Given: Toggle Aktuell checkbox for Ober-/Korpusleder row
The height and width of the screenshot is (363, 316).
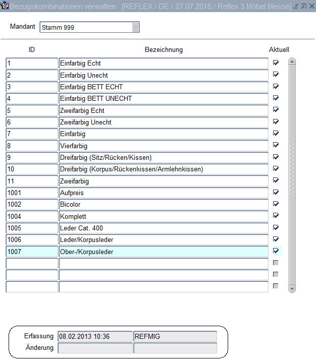Looking at the screenshot, I should click(276, 251).
